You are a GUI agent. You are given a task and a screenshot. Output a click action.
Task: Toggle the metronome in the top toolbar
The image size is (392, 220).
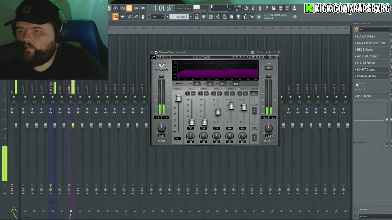[x=115, y=8]
